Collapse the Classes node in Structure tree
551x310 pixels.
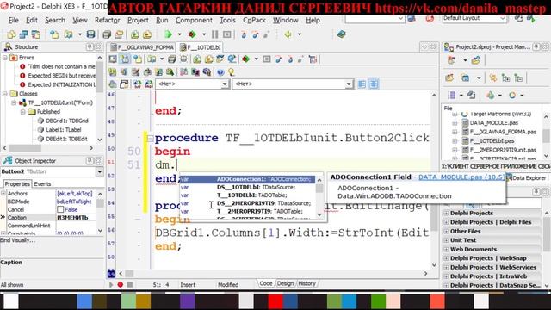[x=5, y=94]
